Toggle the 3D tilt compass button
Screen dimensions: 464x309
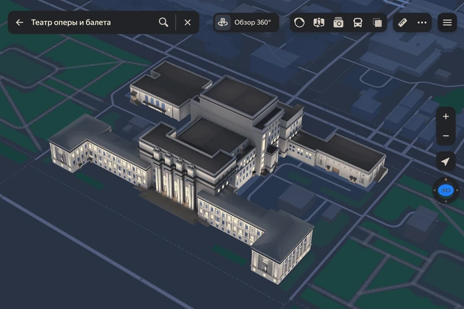[446, 190]
